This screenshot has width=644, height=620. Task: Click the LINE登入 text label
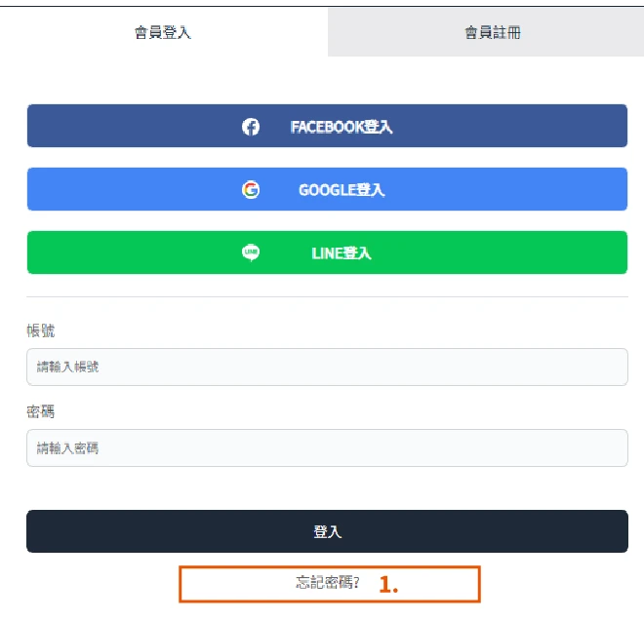point(342,253)
